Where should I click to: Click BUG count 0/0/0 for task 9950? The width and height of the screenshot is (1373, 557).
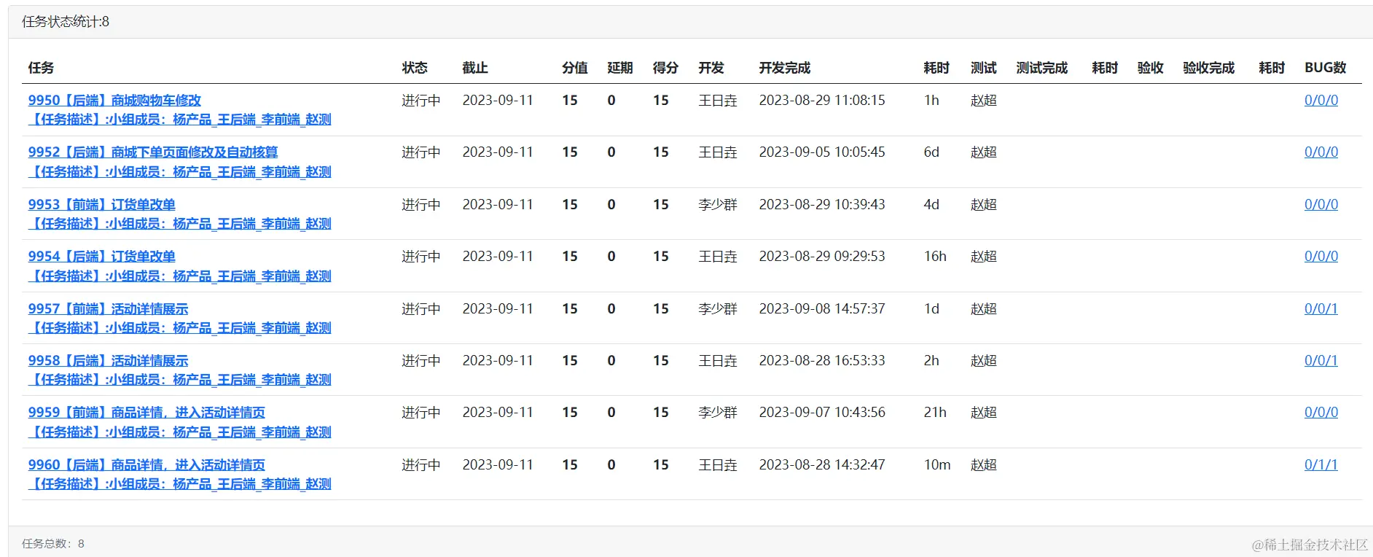pos(1321,101)
